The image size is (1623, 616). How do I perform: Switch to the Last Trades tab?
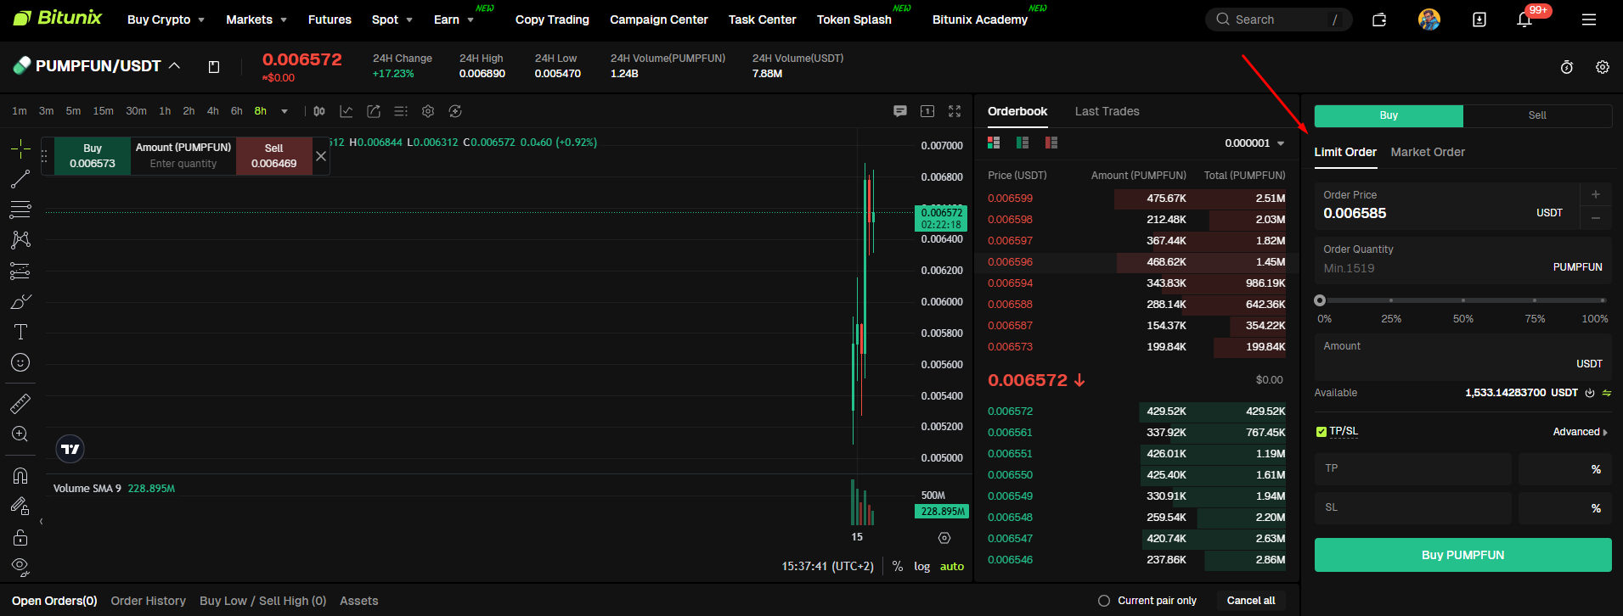(x=1107, y=111)
